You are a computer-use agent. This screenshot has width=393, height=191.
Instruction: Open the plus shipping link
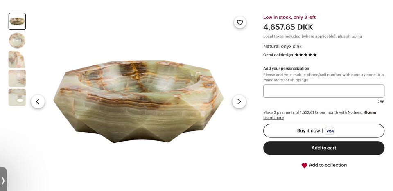point(350,36)
